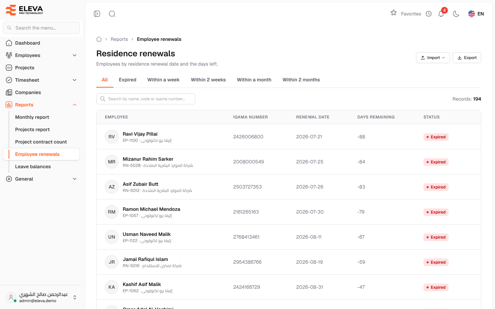The height and width of the screenshot is (309, 495).
Task: Open Projects in the sidebar
Action: (41, 68)
